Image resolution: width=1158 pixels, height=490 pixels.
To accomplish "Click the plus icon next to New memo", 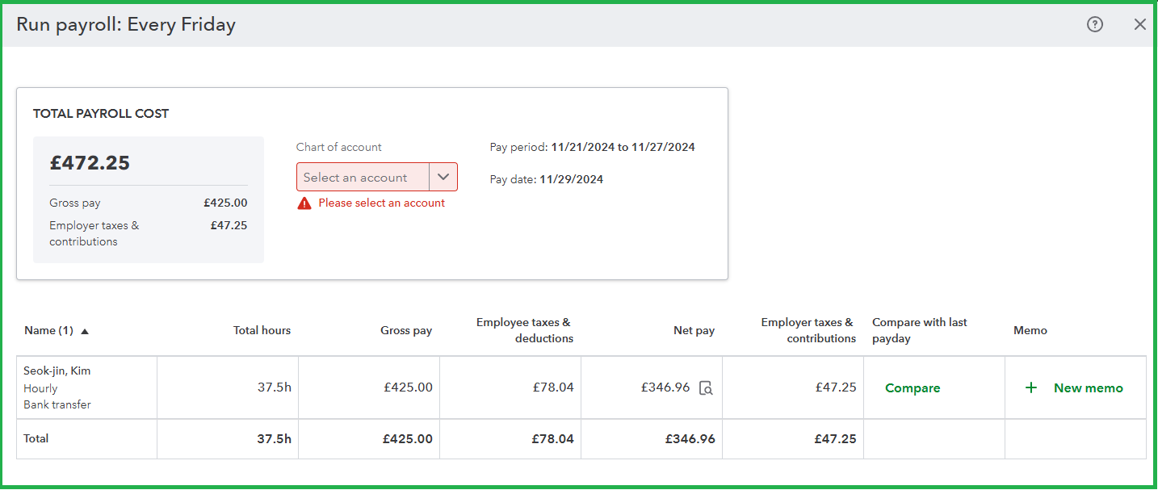I will (x=1031, y=387).
